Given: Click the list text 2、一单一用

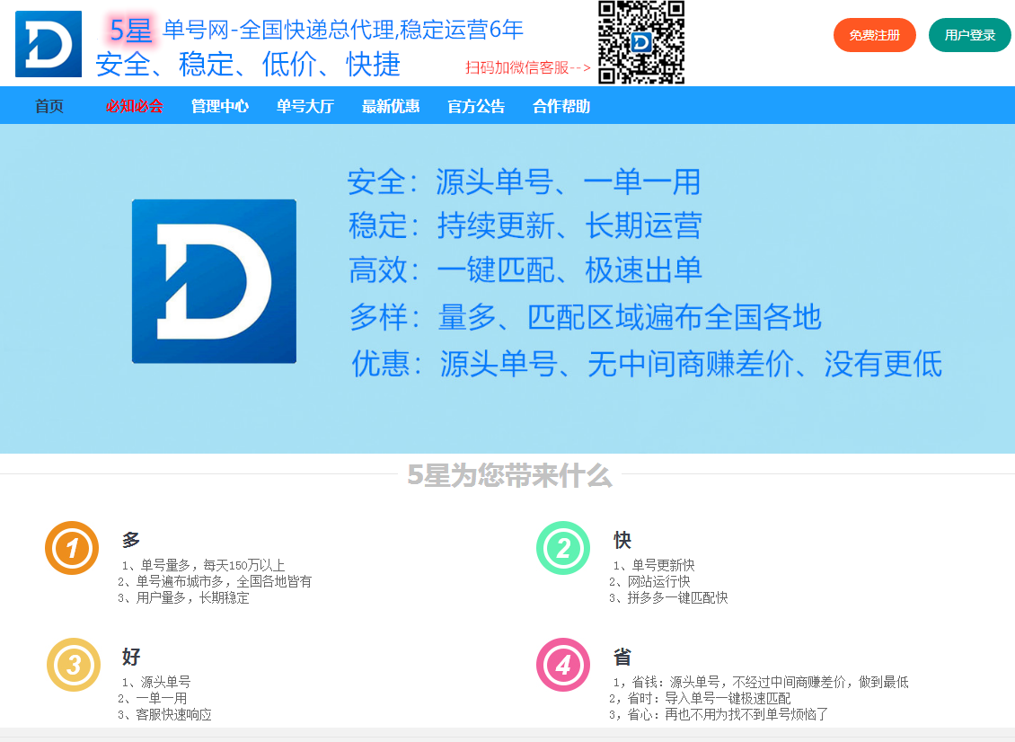Looking at the screenshot, I should pyautogui.click(x=153, y=698).
